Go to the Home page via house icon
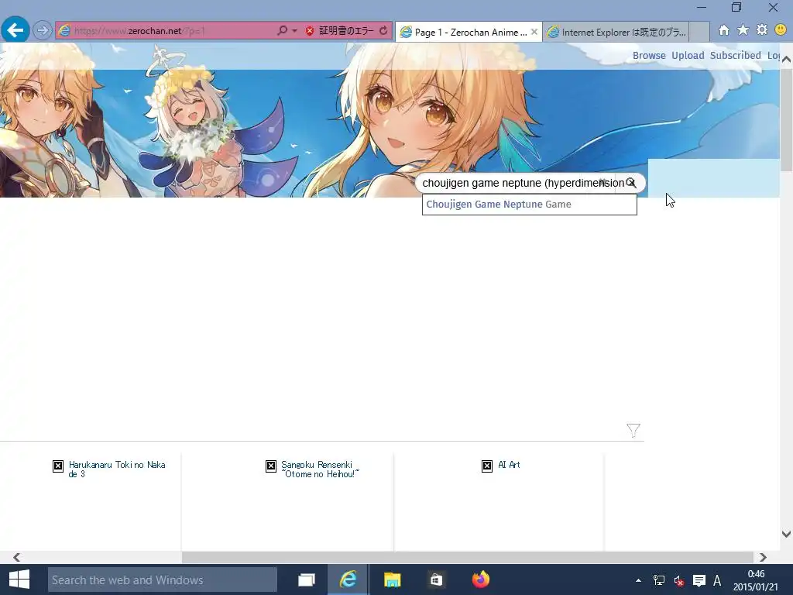 724,30
